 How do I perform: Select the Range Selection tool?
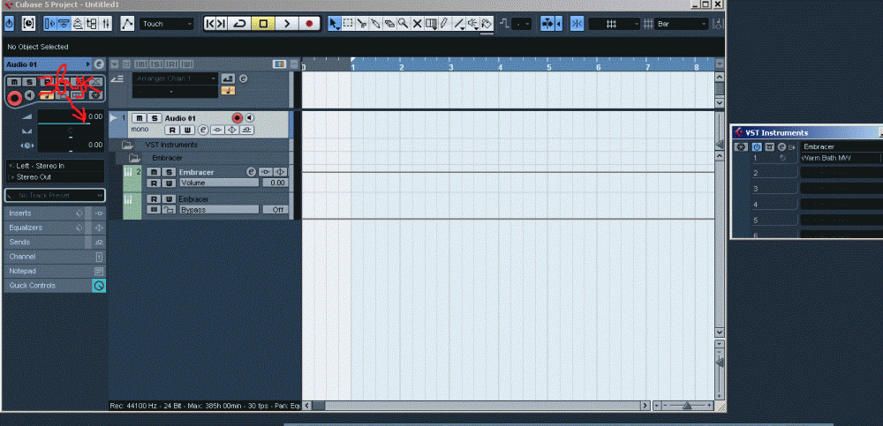(349, 24)
